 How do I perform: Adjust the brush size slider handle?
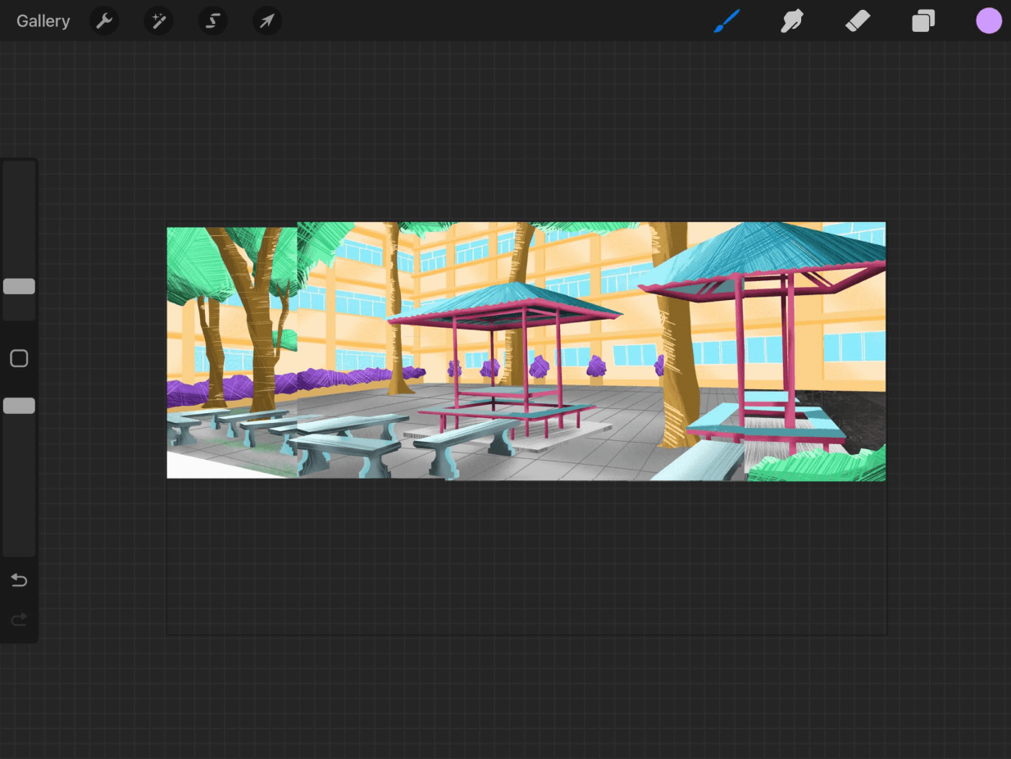pyautogui.click(x=18, y=286)
